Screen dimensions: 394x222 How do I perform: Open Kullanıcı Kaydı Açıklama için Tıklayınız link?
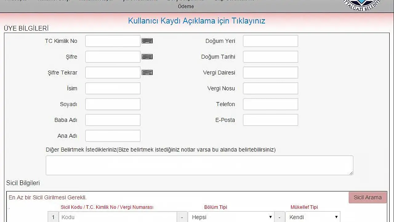coord(196,21)
